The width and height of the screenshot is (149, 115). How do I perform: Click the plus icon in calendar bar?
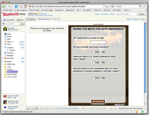[x=27, y=108]
